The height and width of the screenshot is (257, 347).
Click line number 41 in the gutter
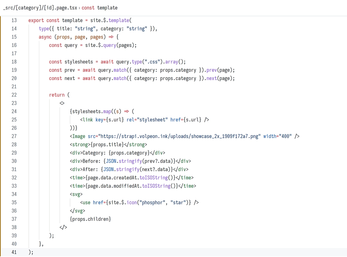(14, 252)
